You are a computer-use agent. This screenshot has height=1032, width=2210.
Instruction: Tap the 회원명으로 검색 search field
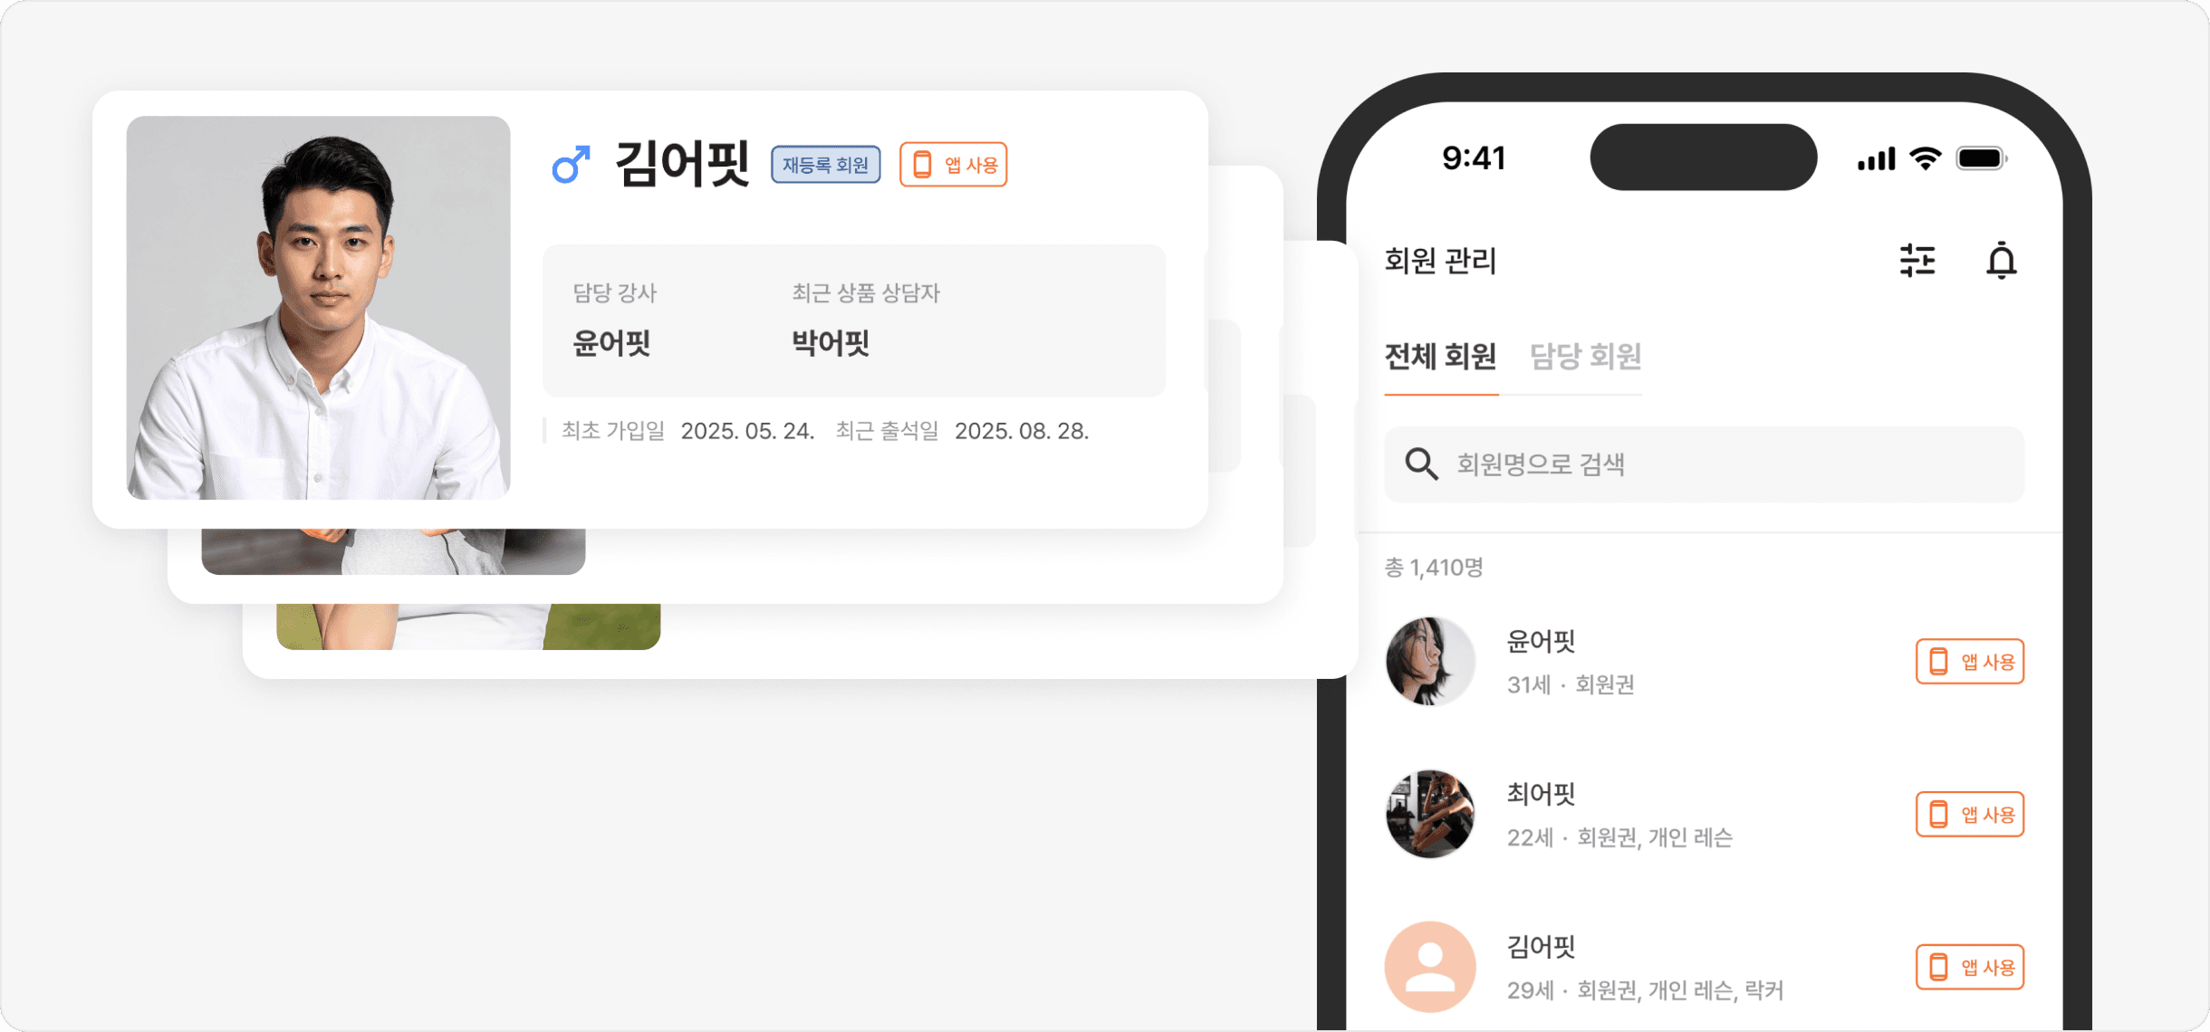[x=1540, y=464]
